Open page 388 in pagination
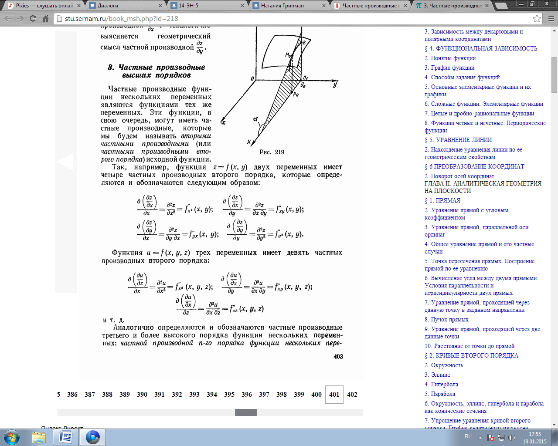 coord(107,395)
